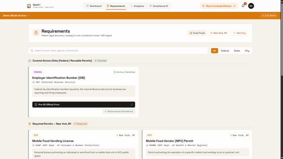Screen dimensions: 283x159
Task: Expand the Rico's Curbside Kitchen dropdown
Action: (219, 6)
